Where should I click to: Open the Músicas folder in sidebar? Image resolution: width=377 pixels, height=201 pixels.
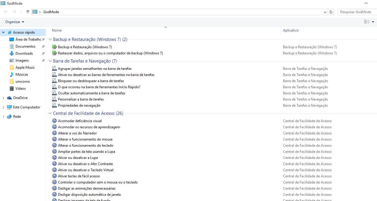(22, 74)
